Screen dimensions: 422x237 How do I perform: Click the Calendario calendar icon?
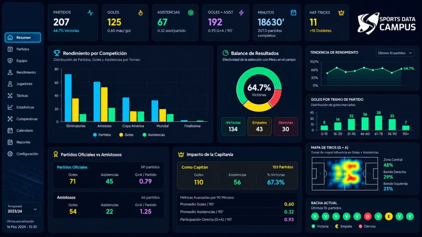coord(10,130)
